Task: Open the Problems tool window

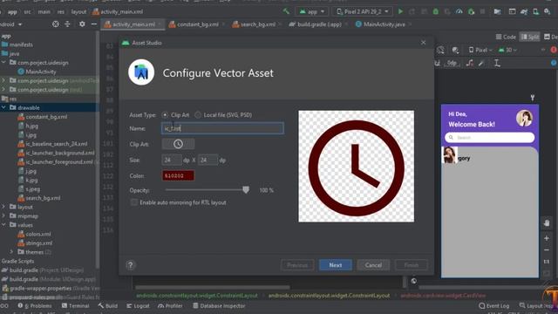Action: click(x=35, y=306)
